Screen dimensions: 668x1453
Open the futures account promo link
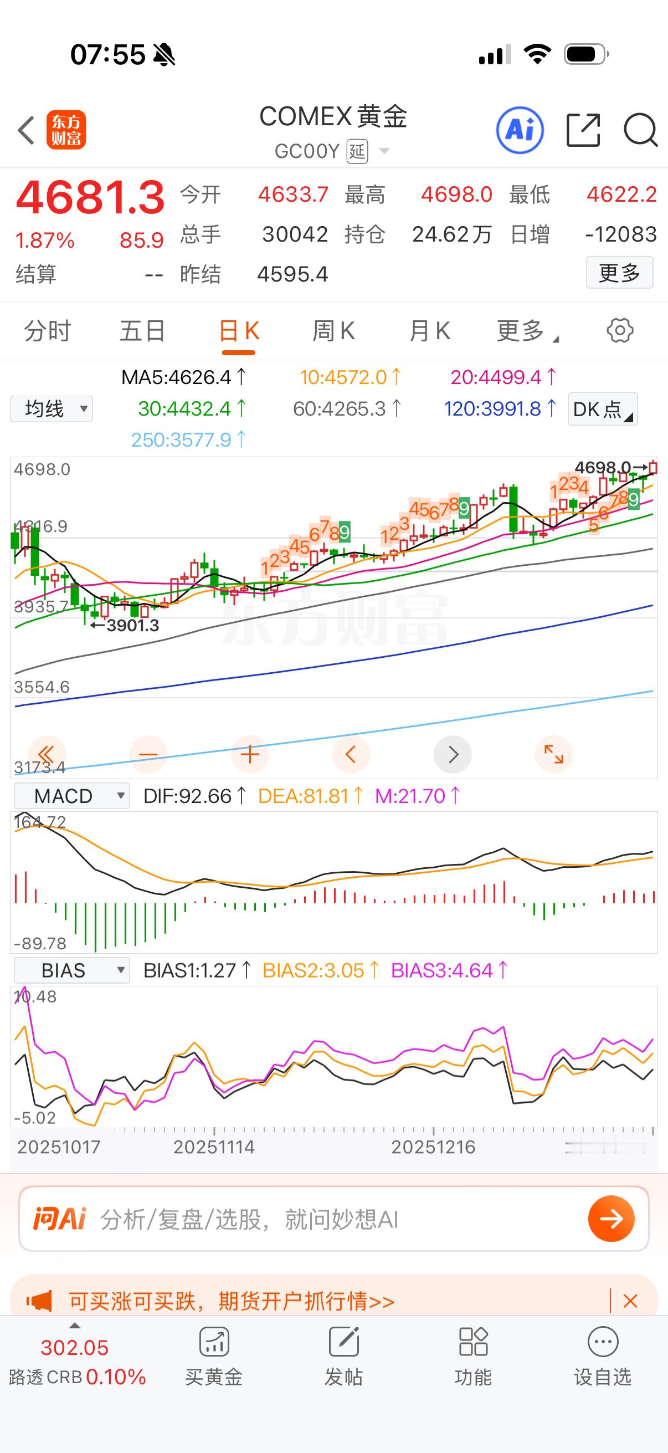[232, 1301]
